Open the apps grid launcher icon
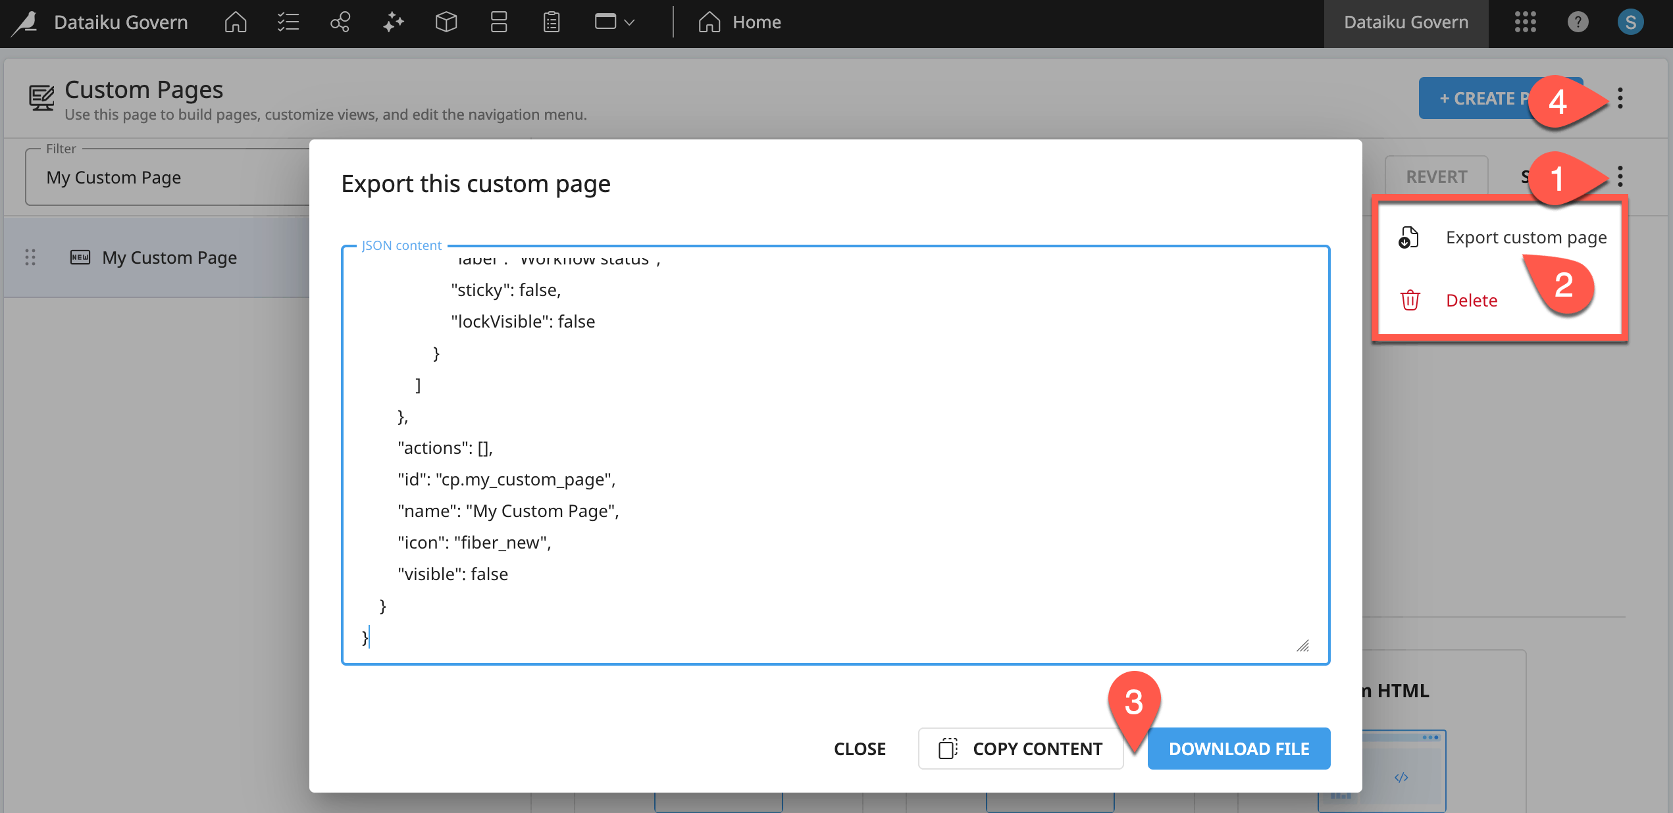This screenshot has width=1673, height=813. 1526,22
